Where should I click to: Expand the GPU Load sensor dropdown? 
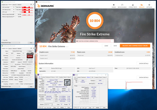point(14,12)
